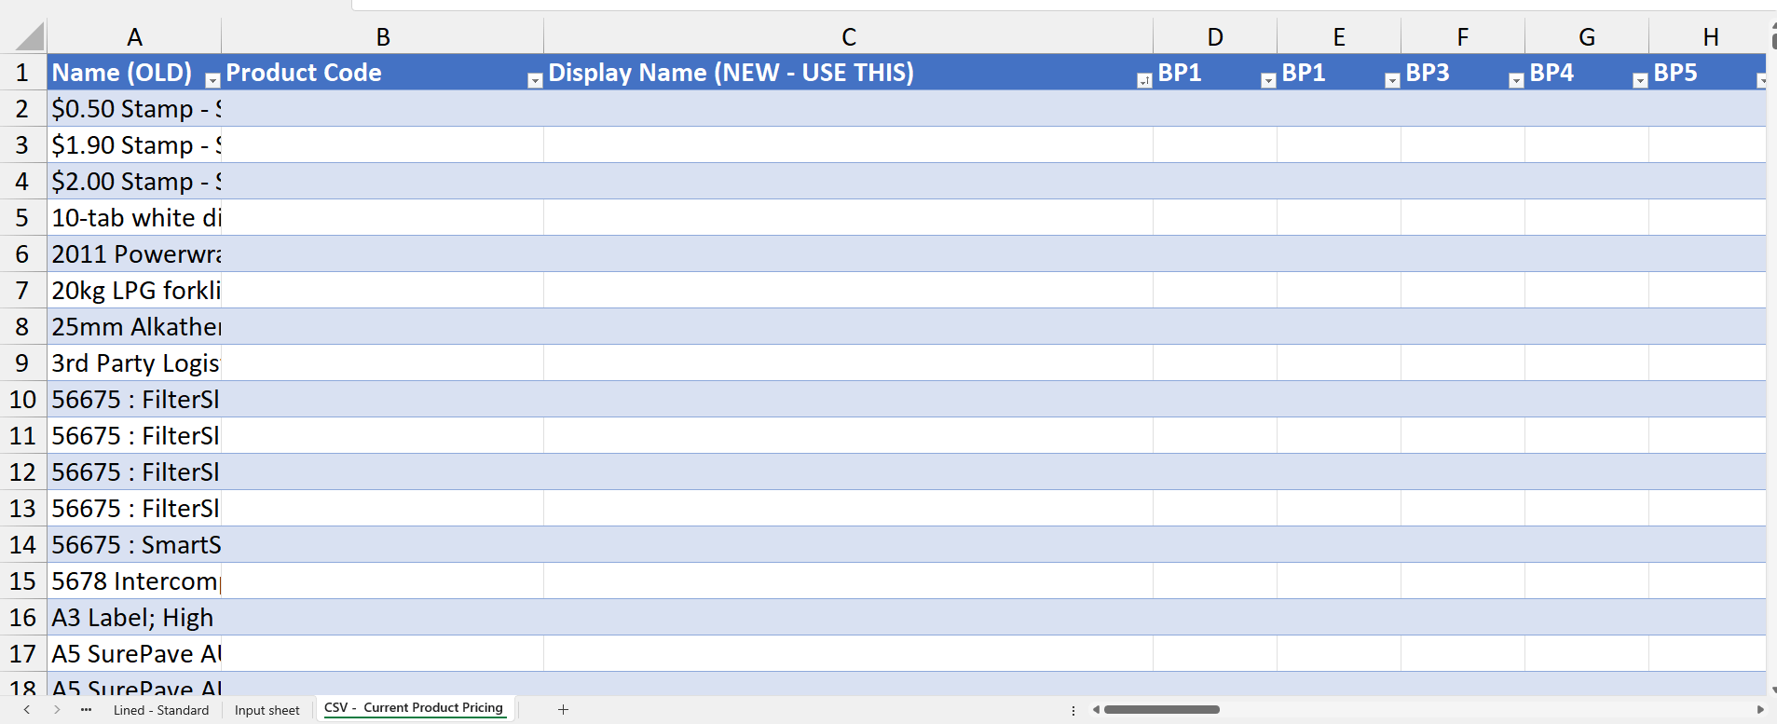Select column G header
Screen dimensions: 1777x724
coord(1587,37)
